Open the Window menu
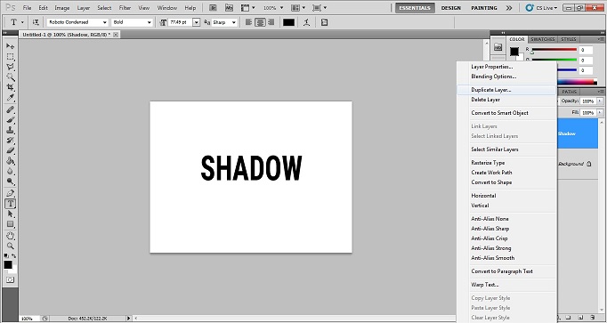The image size is (607, 323). coord(166,8)
